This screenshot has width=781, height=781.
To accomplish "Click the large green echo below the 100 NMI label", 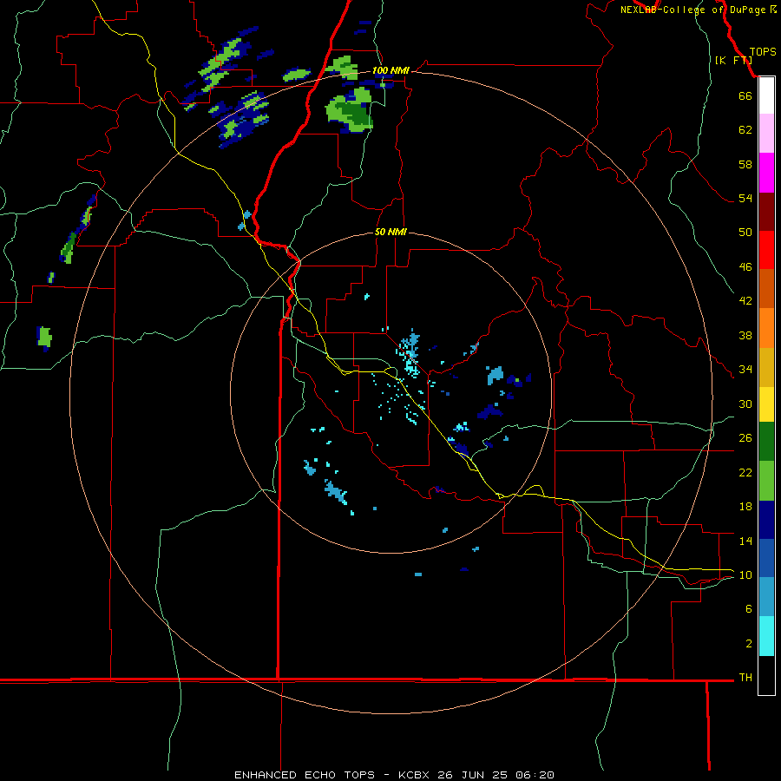I will tap(351, 111).
